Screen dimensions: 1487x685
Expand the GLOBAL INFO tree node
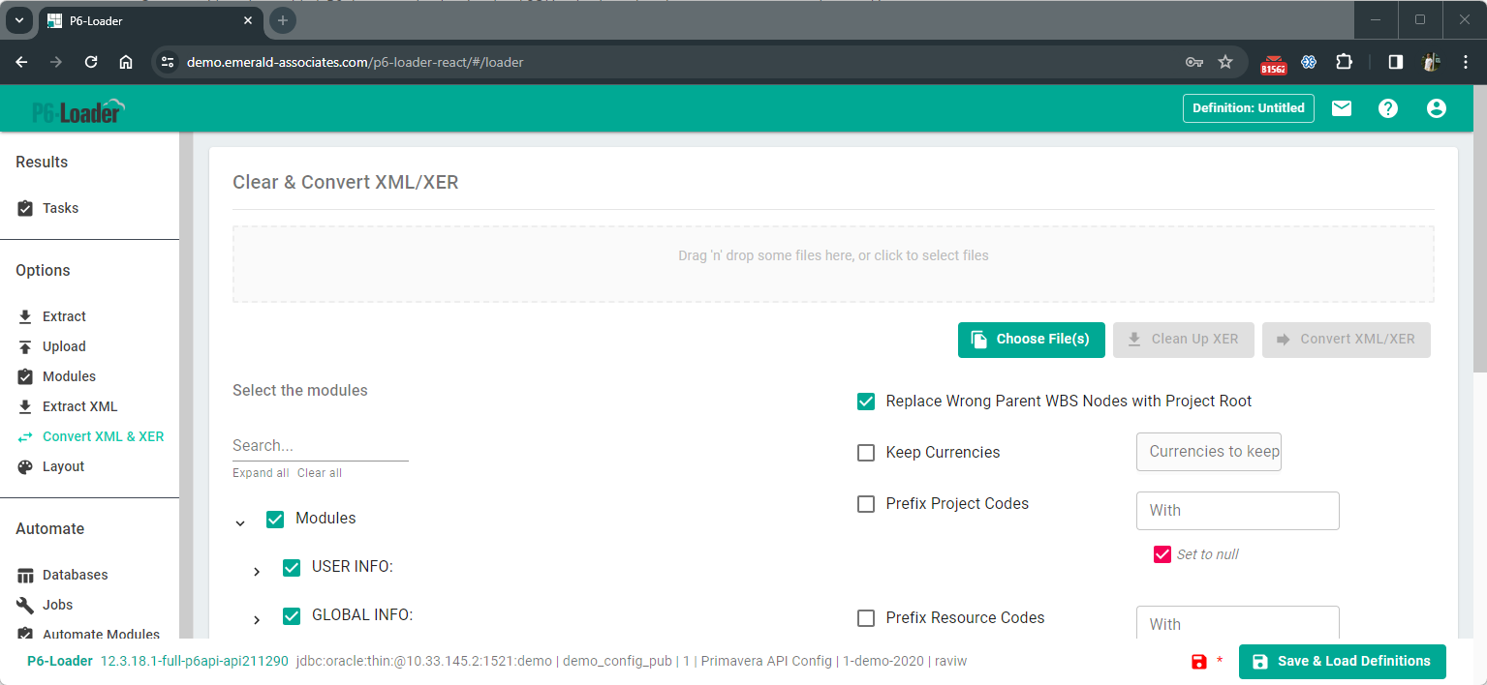[x=257, y=620]
